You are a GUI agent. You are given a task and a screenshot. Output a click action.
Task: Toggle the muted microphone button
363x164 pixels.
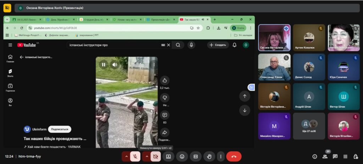tap(135, 156)
